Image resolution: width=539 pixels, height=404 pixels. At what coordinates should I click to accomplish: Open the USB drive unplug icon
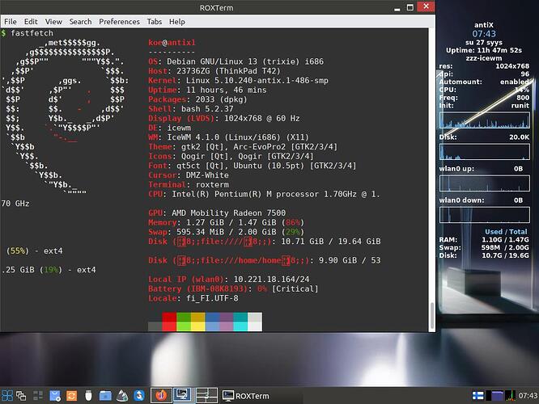[x=88, y=396]
